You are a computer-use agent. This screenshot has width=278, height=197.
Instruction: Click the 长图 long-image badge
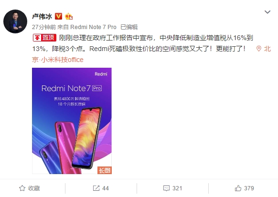[x=105, y=170]
